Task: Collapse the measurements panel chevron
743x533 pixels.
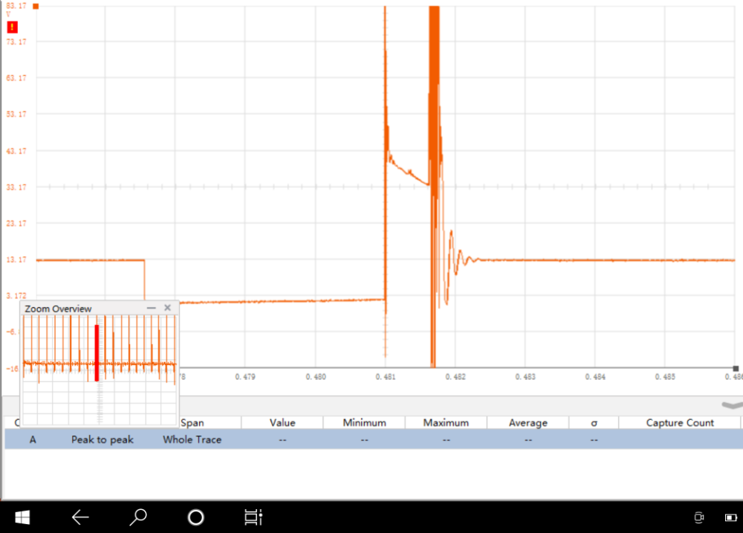Action: [732, 405]
